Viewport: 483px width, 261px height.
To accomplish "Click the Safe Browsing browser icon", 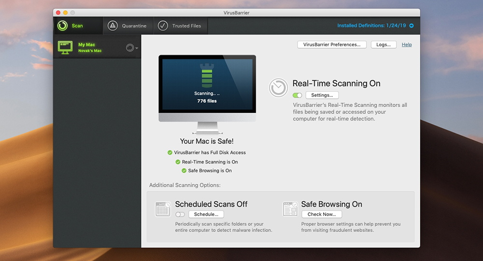I will [x=290, y=209].
